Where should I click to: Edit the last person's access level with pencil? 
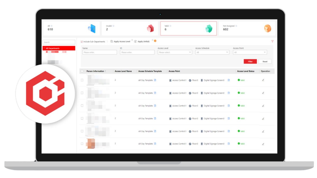pyautogui.click(x=263, y=144)
